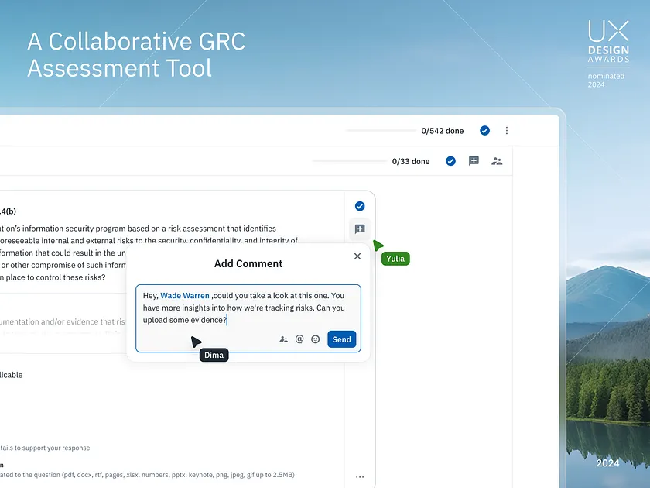Click the Wade Warren mention in the comment
Image resolution: width=650 pixels, height=488 pixels.
pos(185,296)
